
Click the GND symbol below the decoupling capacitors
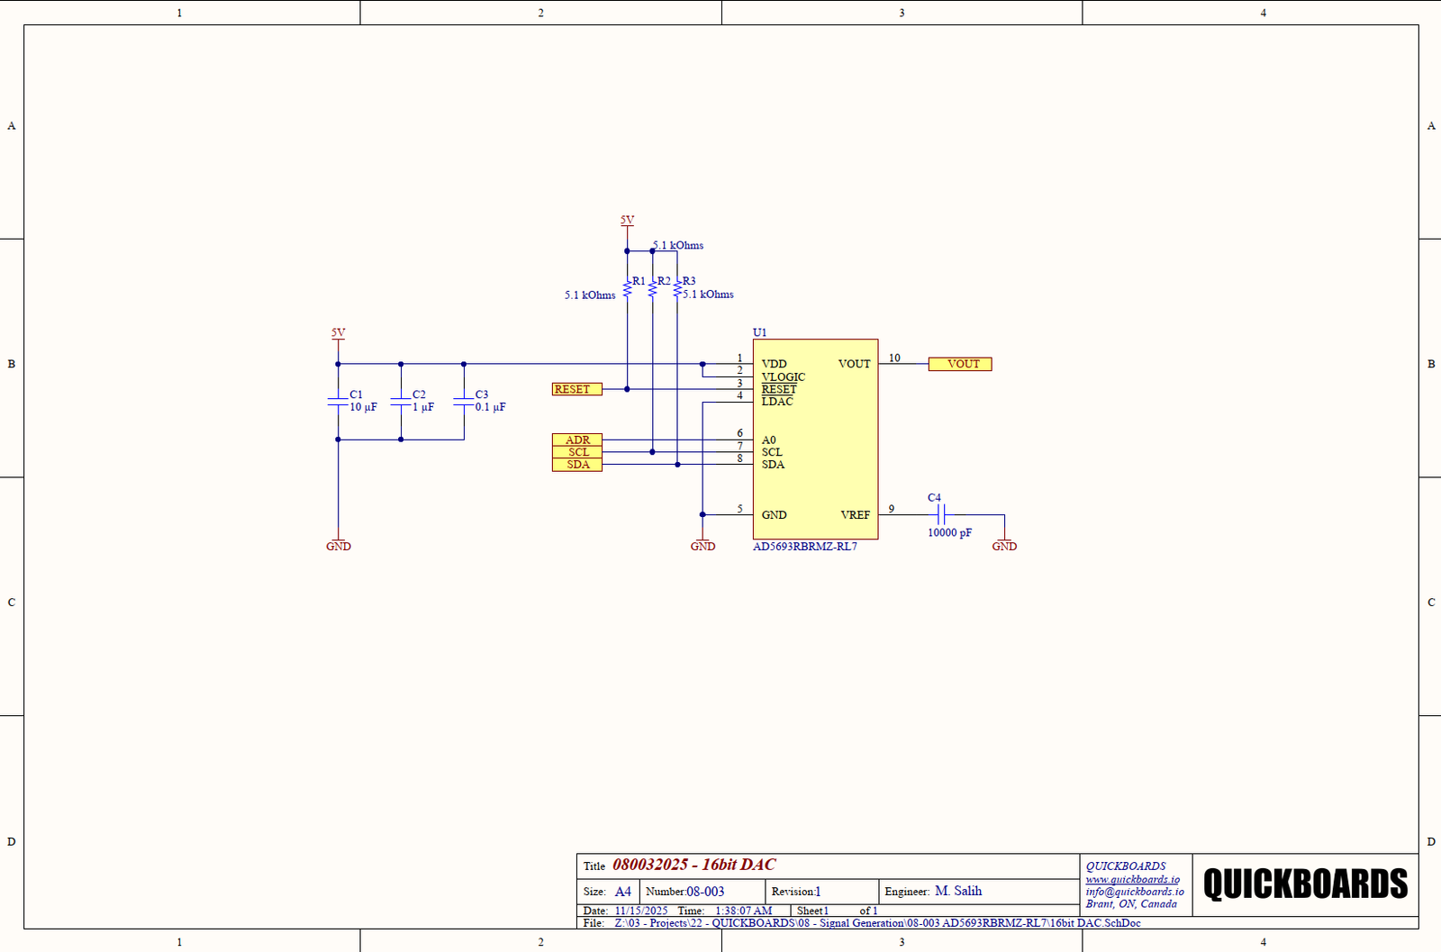(x=339, y=545)
